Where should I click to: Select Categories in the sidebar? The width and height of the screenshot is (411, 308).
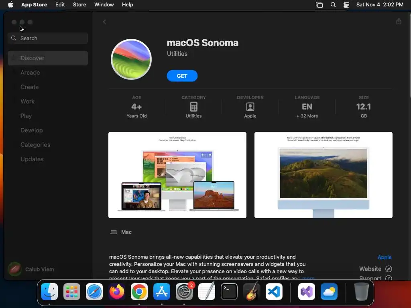click(48, 144)
